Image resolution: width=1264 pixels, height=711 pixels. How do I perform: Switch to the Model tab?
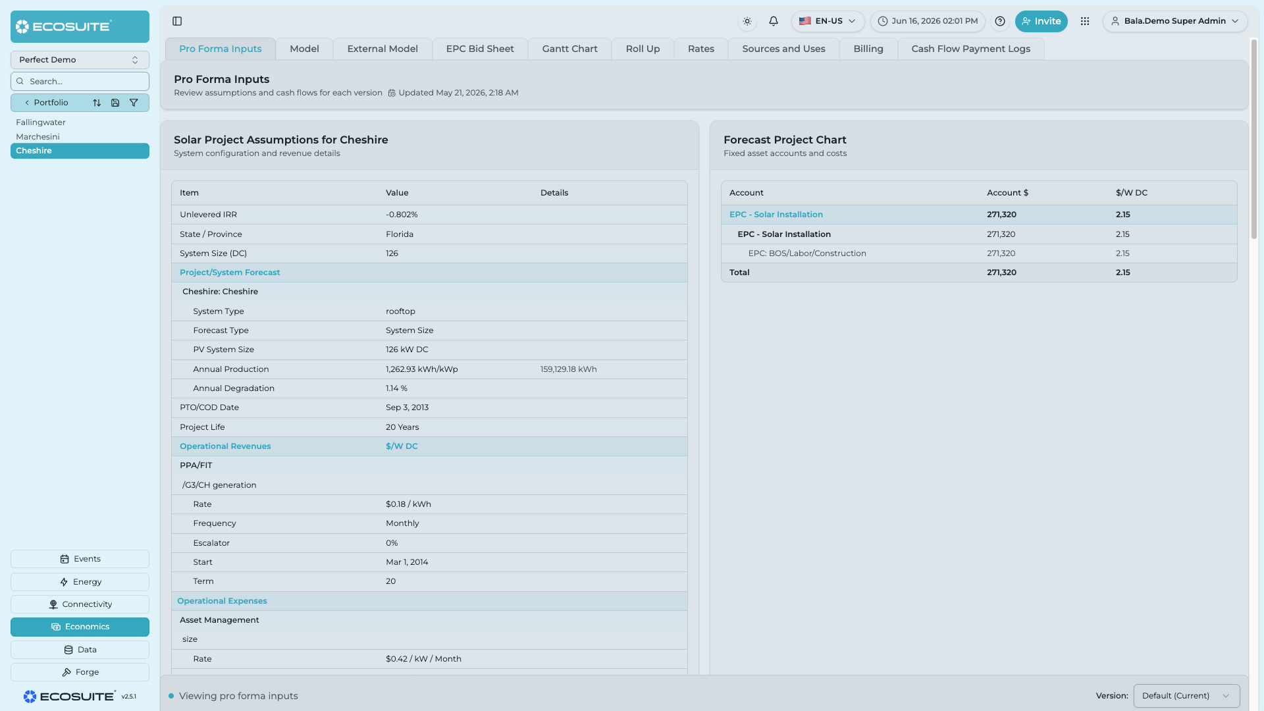pyautogui.click(x=304, y=49)
